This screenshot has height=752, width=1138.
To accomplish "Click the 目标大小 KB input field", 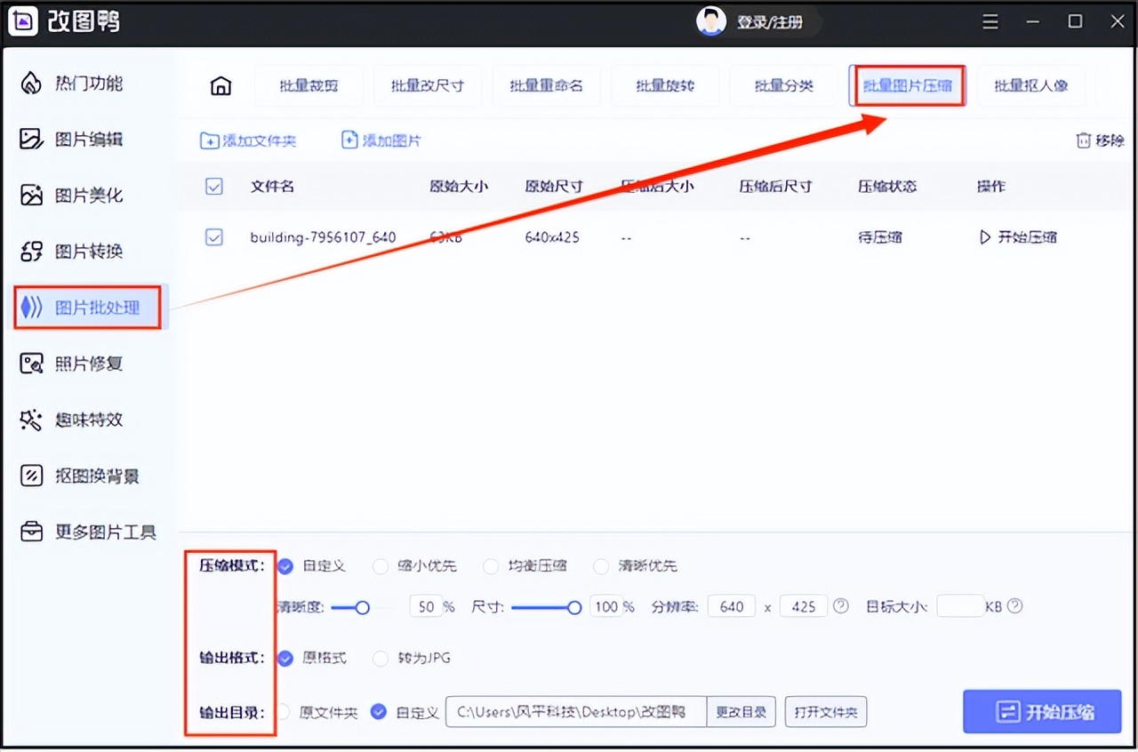I will click(x=960, y=605).
